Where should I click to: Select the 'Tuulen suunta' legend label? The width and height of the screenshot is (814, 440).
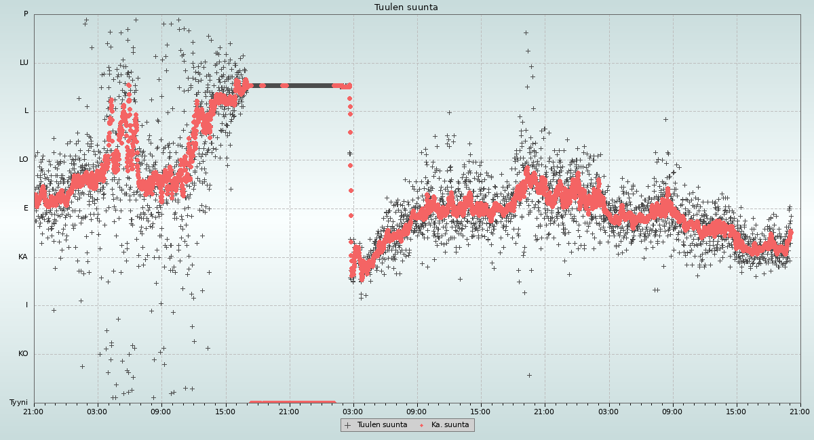click(382, 425)
